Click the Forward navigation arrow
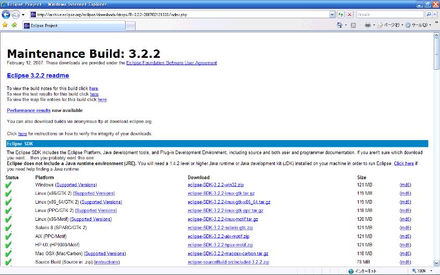 [x=16, y=14]
